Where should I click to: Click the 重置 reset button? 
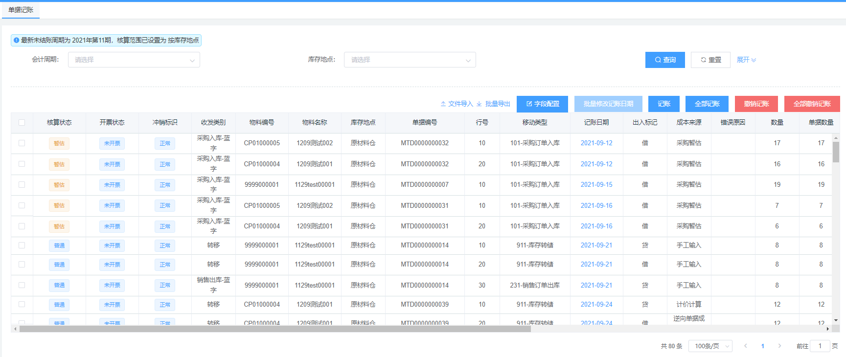(710, 60)
